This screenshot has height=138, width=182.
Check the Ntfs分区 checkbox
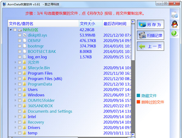[15, 30]
